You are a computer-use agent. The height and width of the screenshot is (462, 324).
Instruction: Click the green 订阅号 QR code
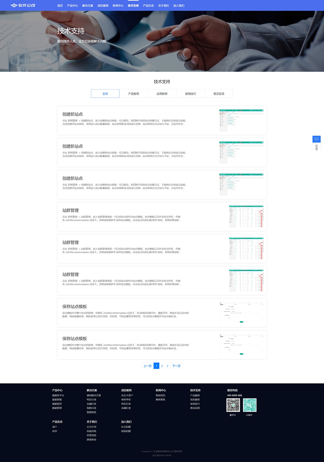(x=250, y=405)
